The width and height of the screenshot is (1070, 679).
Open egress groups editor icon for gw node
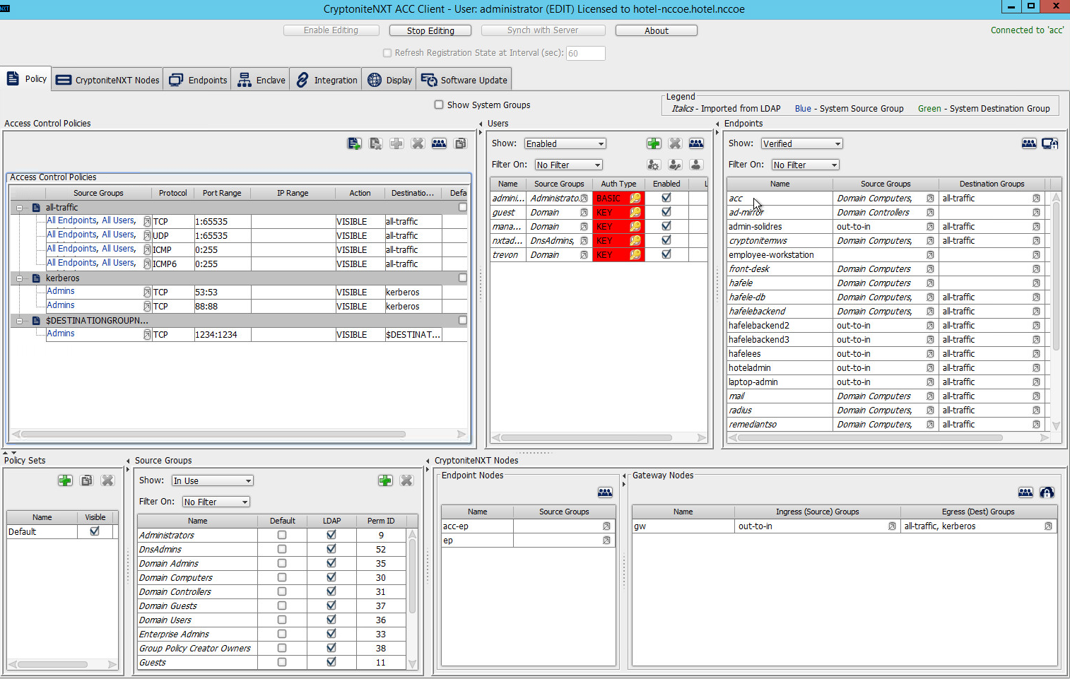point(1048,526)
